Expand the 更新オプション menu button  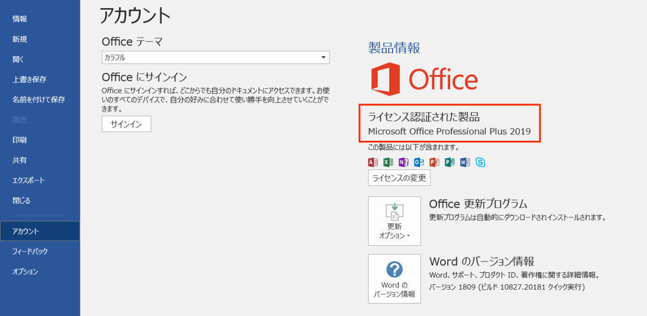pyautogui.click(x=394, y=221)
